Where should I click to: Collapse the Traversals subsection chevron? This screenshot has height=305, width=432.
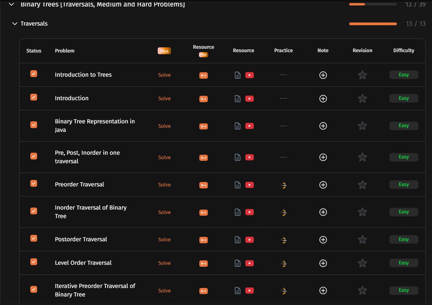click(15, 24)
